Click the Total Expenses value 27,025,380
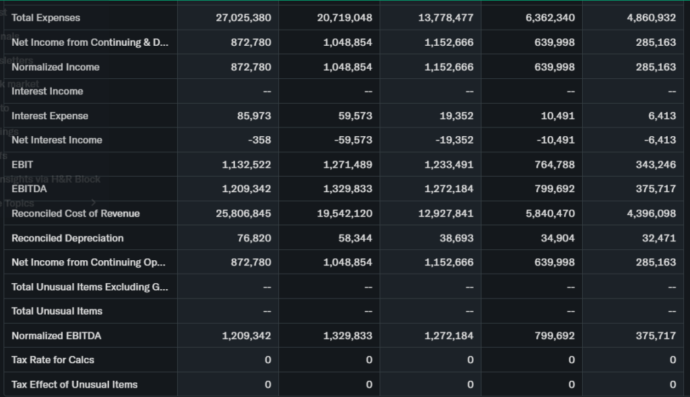 243,18
